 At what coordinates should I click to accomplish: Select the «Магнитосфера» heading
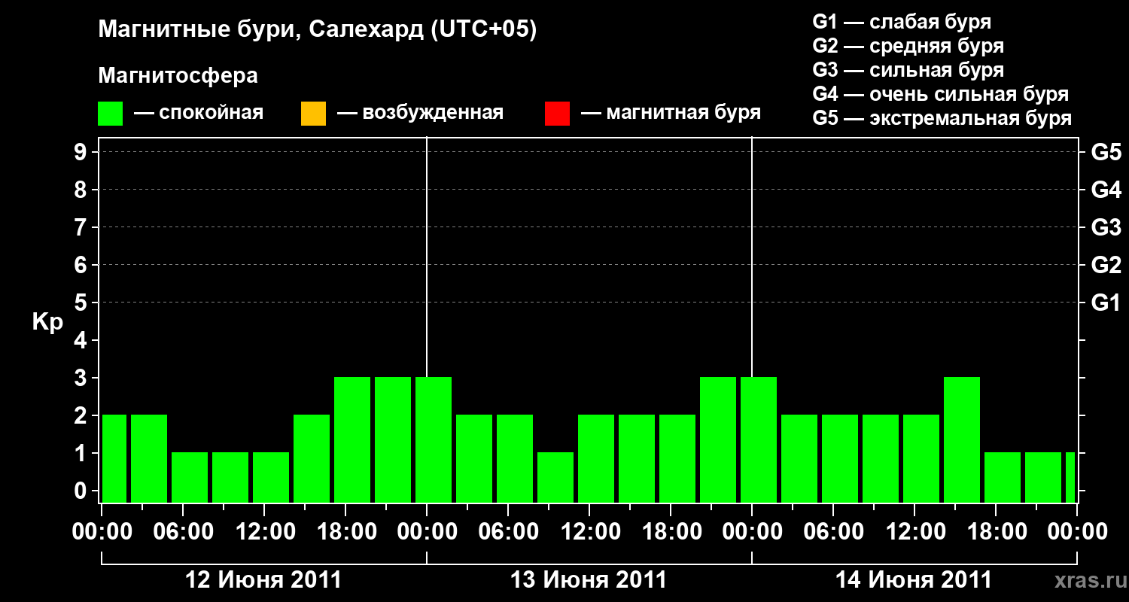178,76
